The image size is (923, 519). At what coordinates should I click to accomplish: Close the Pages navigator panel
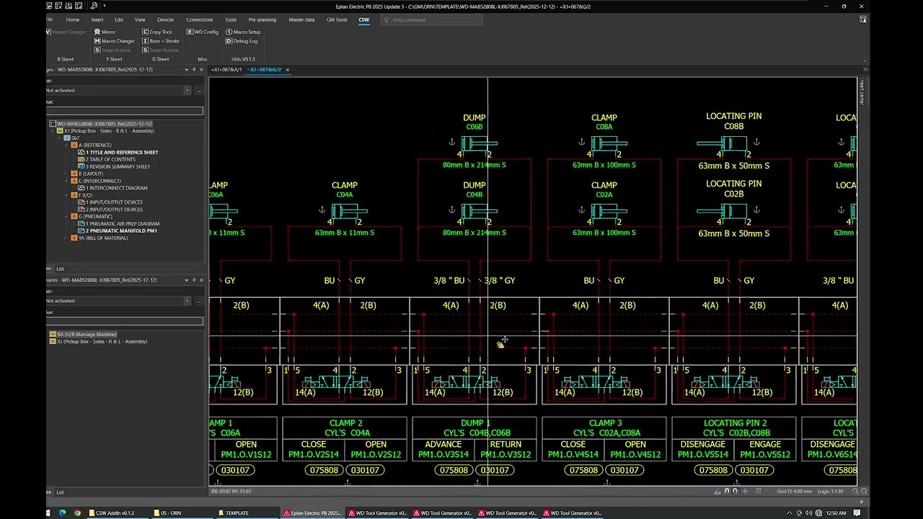pyautogui.click(x=201, y=70)
